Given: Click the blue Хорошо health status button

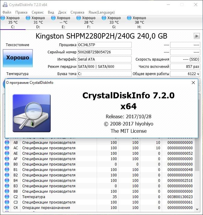Looking at the screenshot, I should pos(18,58).
